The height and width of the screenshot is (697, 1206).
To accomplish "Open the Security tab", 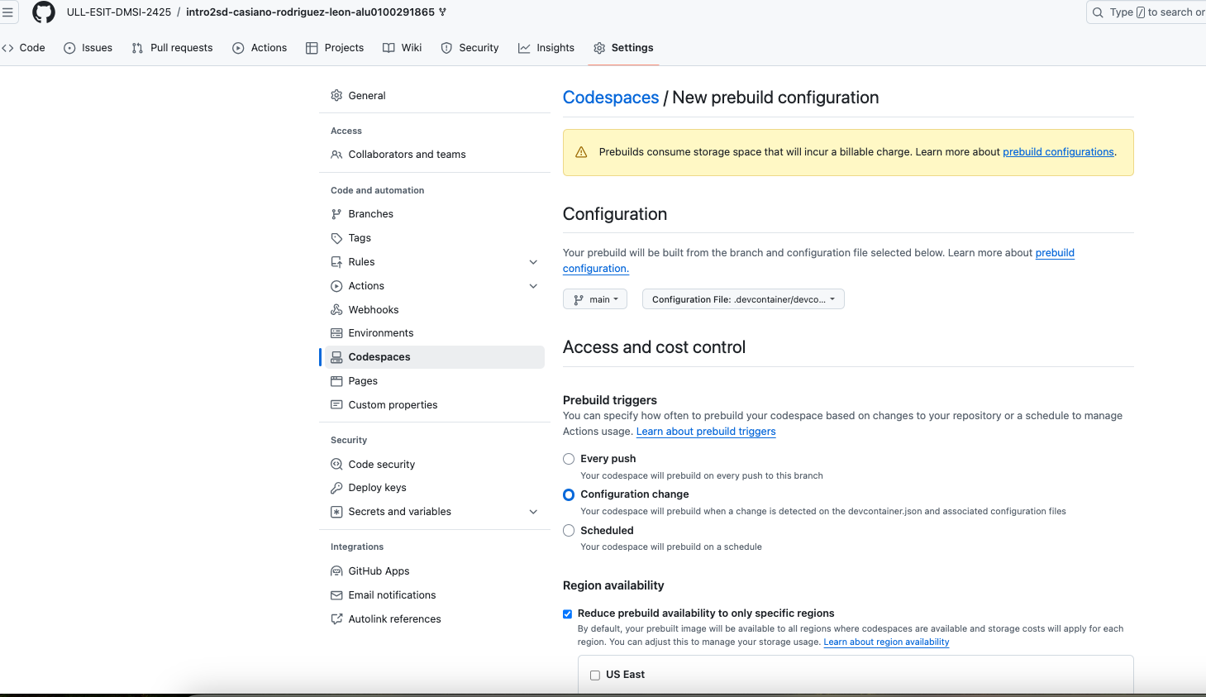I will (470, 48).
